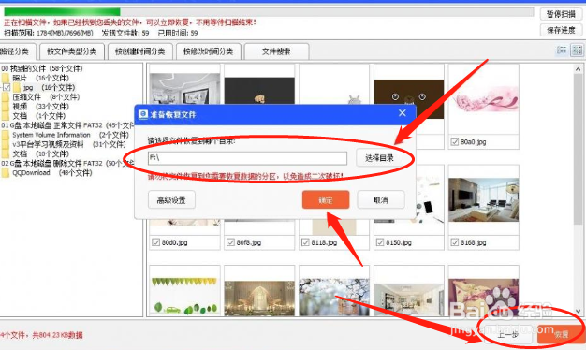This screenshot has width=586, height=350.
Task: Select 02 G盘 本地磁盘 删除文件 row
Action: tap(67, 164)
